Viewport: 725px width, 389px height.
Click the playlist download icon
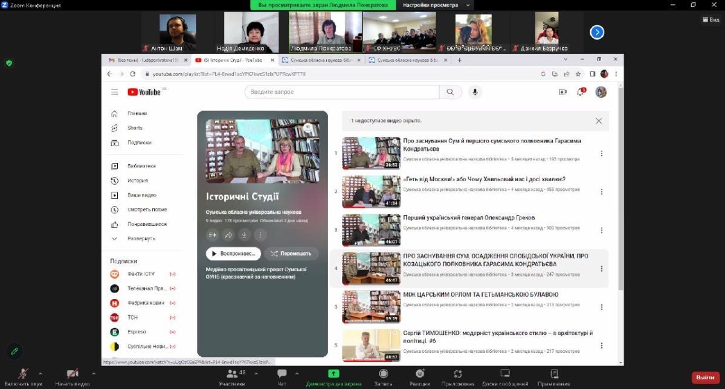point(244,235)
